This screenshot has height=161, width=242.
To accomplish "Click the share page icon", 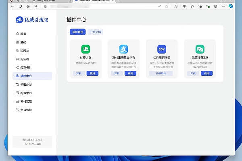I will pos(216,6).
